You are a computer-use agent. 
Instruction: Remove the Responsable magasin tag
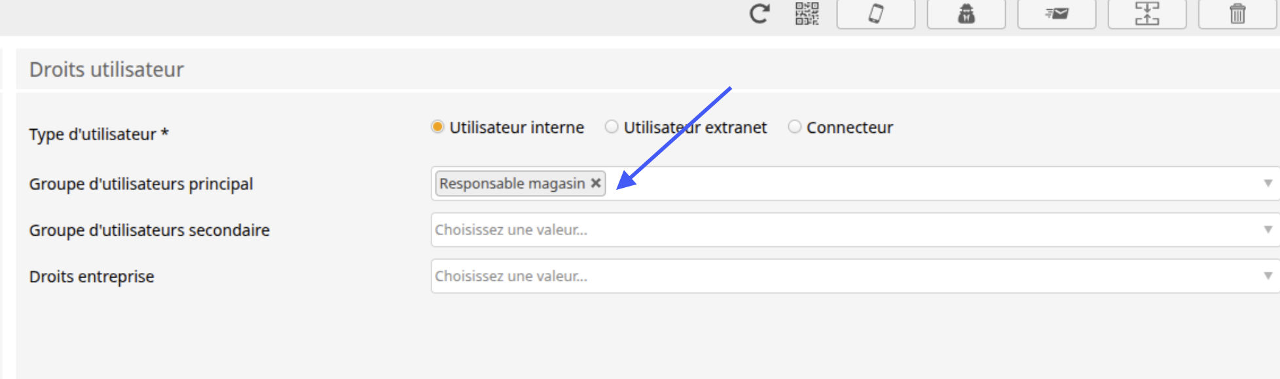pos(596,183)
